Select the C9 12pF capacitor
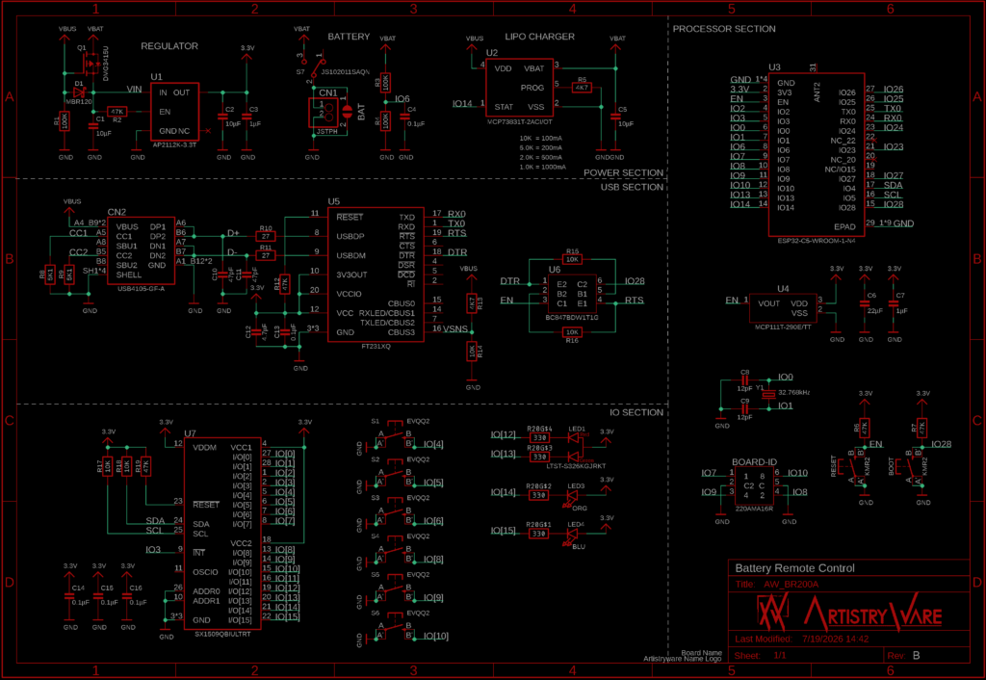 [x=745, y=409]
